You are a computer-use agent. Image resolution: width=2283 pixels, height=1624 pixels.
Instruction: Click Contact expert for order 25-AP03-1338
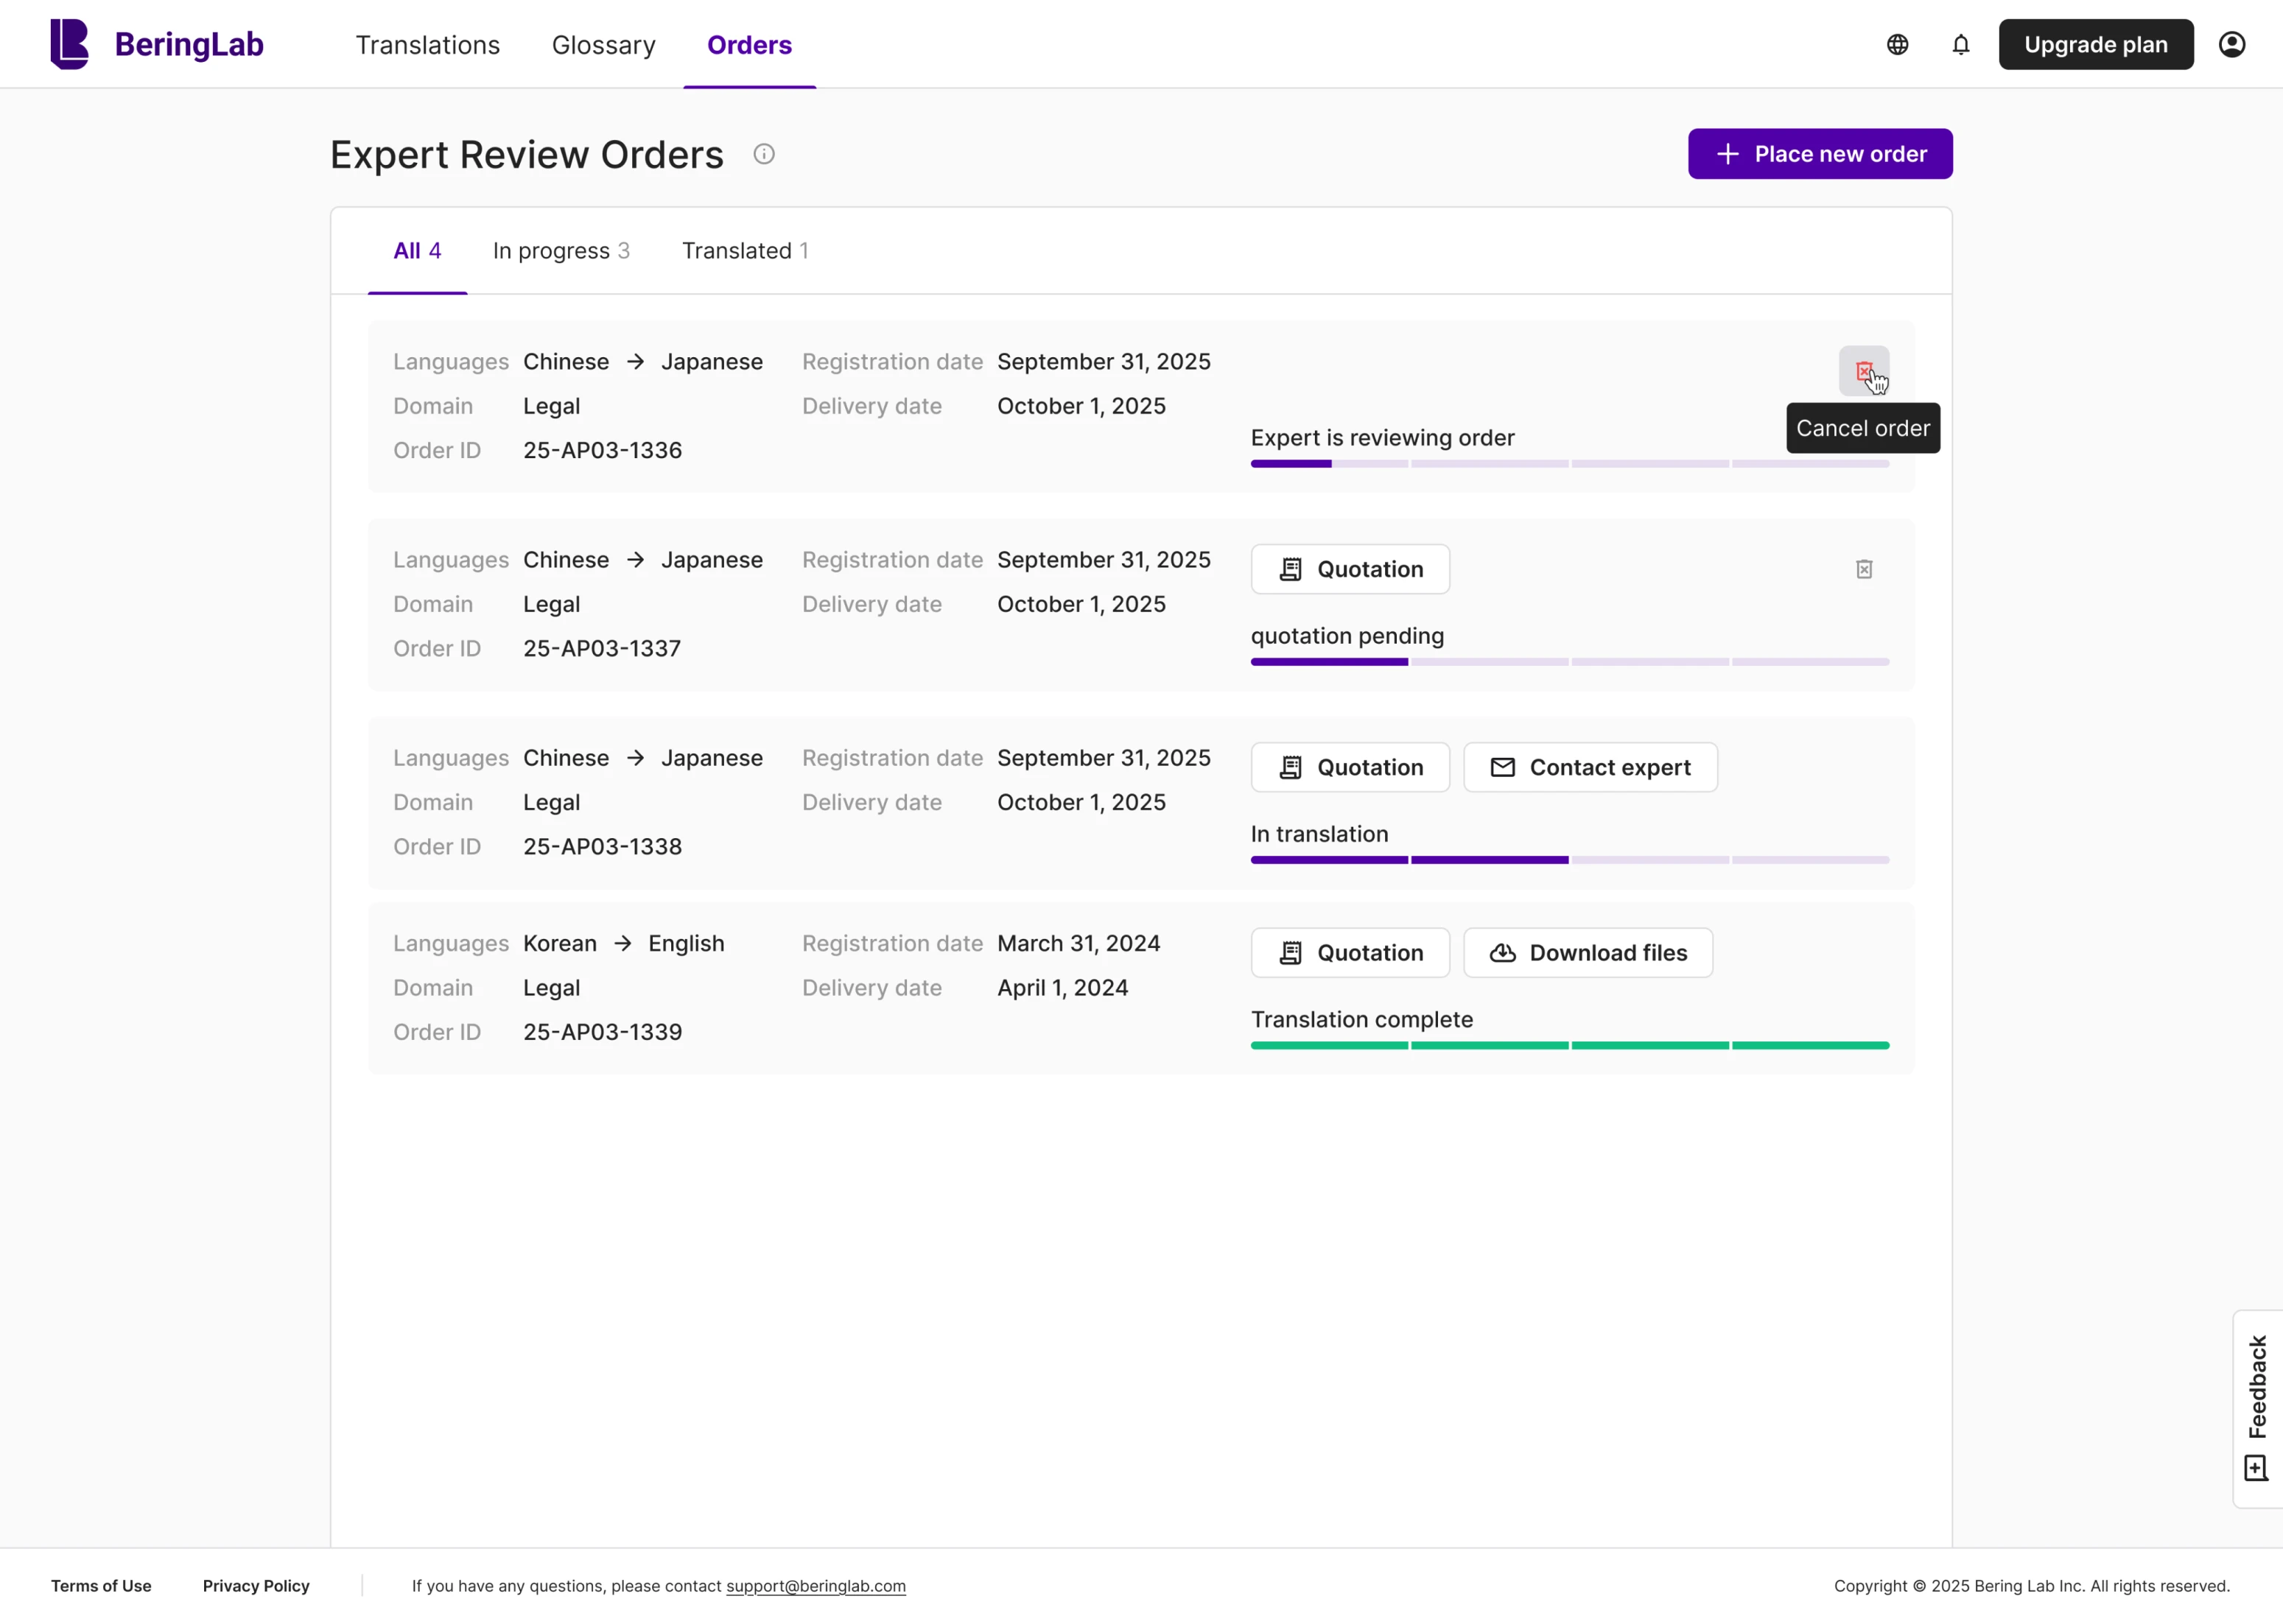[1590, 767]
